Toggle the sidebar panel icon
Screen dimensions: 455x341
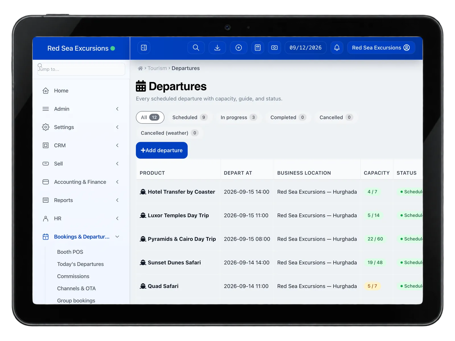[x=144, y=48]
